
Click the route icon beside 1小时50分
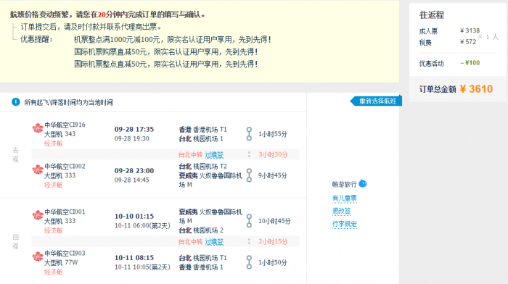[249, 262]
